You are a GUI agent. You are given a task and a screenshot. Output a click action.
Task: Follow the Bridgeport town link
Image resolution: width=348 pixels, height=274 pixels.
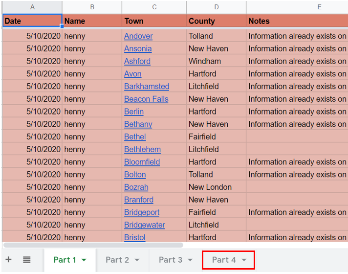click(x=142, y=212)
